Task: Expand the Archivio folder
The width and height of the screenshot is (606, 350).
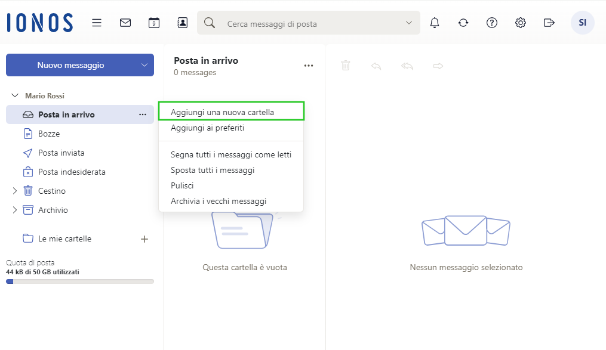Action: pyautogui.click(x=15, y=210)
